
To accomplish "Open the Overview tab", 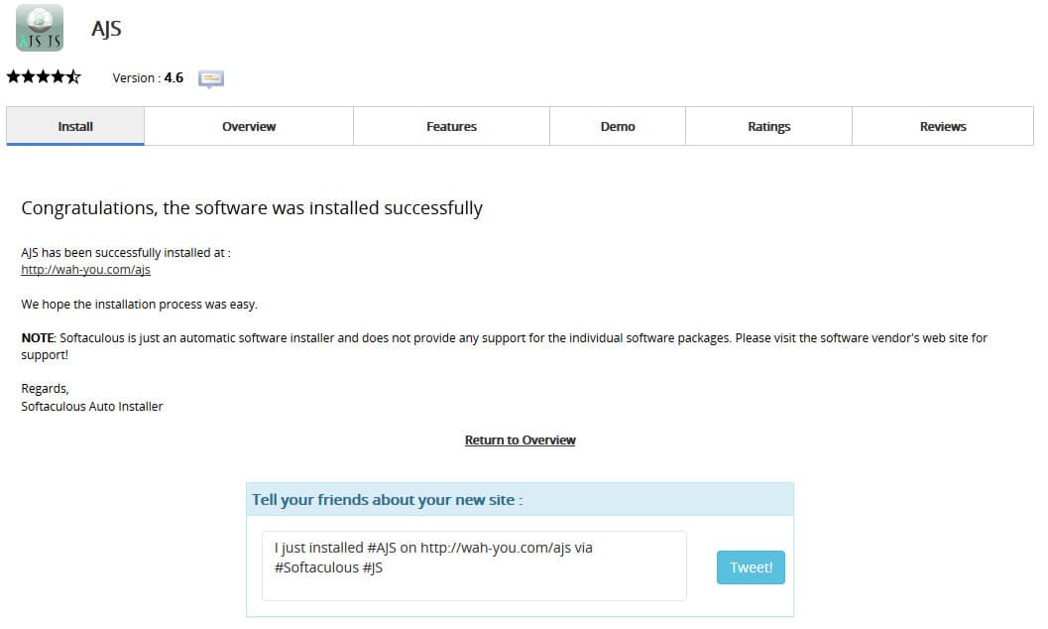I will coord(249,126).
